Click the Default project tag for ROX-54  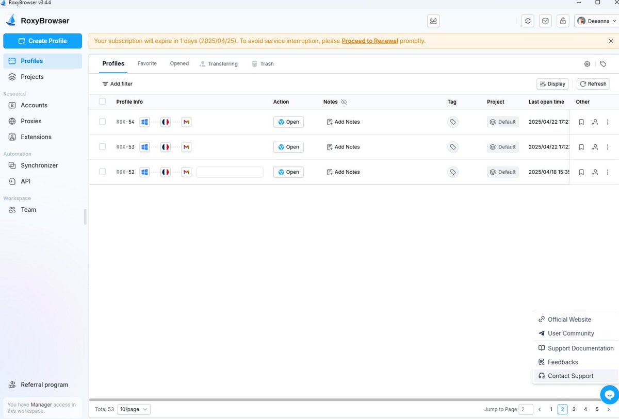(503, 122)
